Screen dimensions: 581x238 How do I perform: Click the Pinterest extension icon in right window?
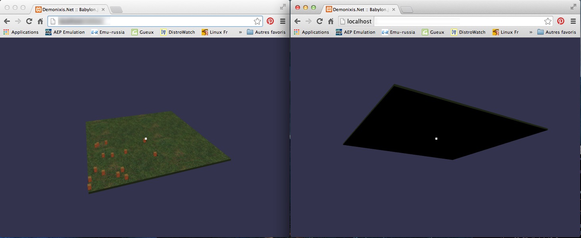click(561, 21)
